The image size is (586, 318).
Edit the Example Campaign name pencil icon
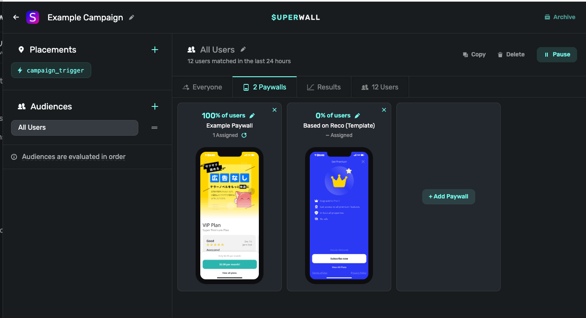pyautogui.click(x=132, y=17)
